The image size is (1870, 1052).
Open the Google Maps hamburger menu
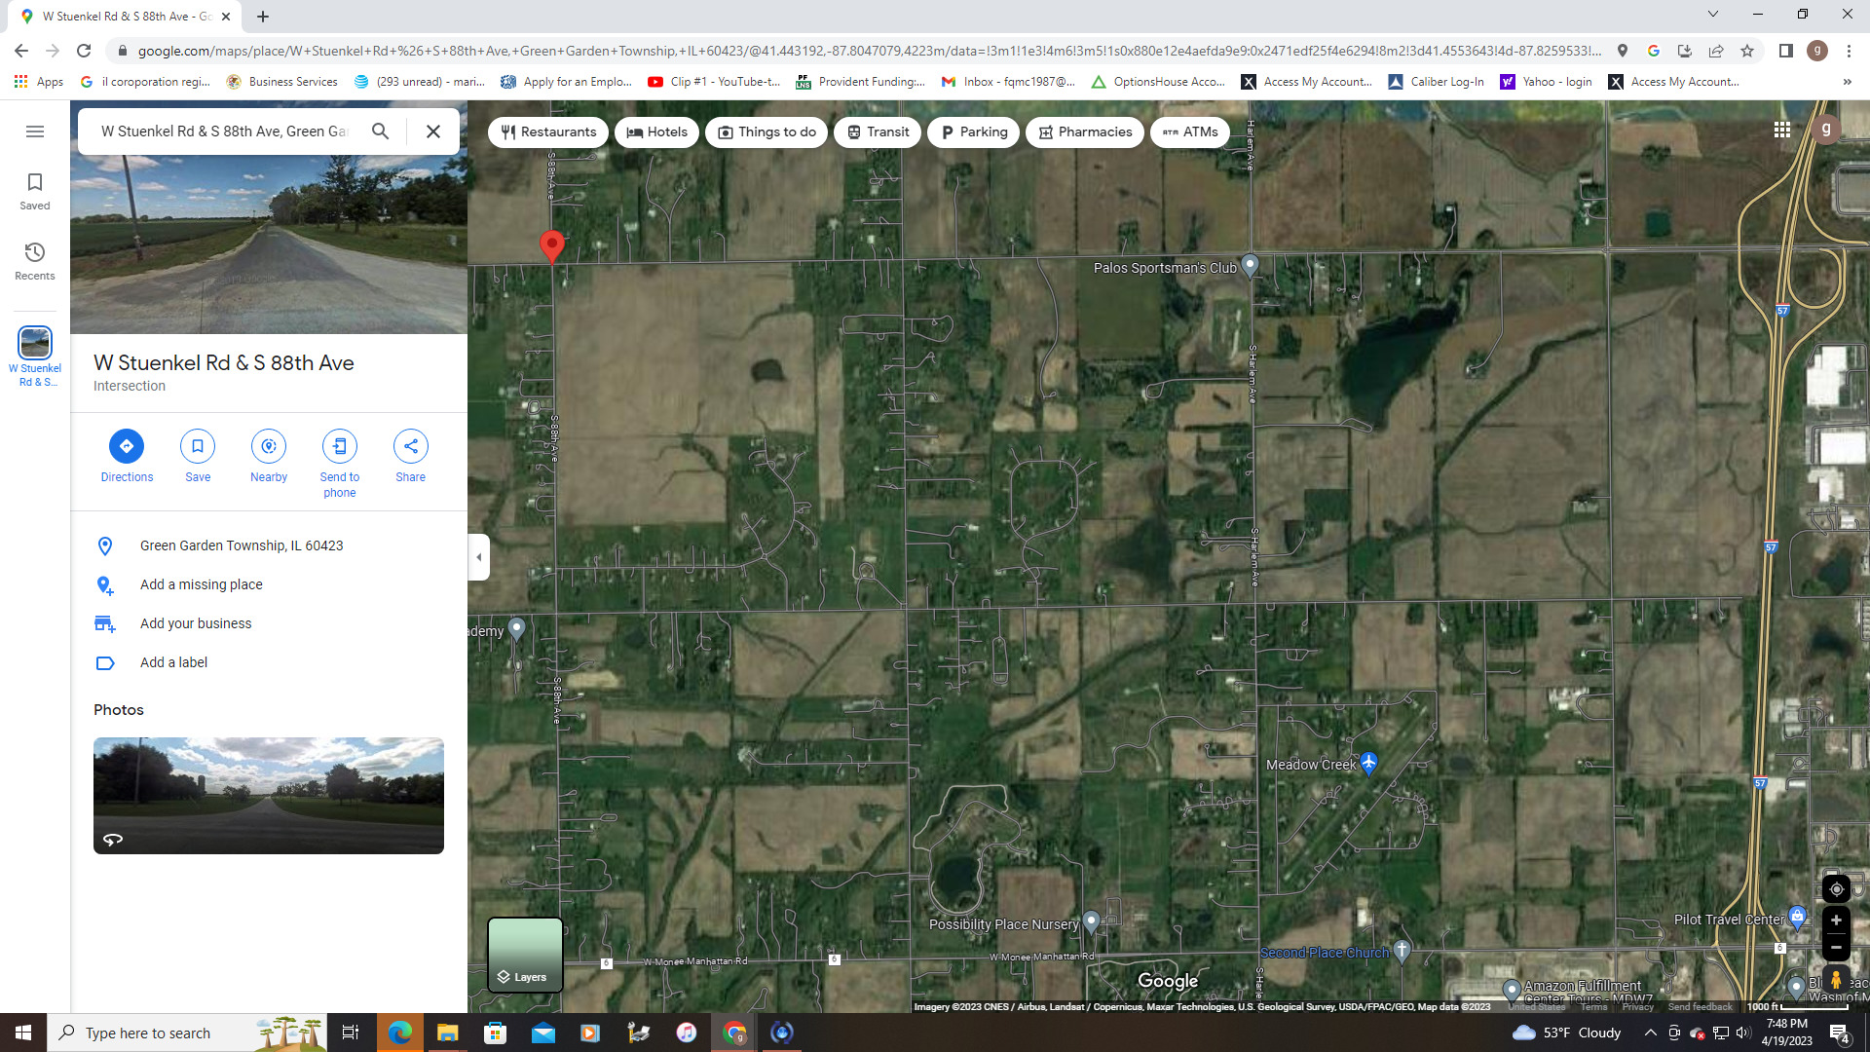(x=35, y=131)
